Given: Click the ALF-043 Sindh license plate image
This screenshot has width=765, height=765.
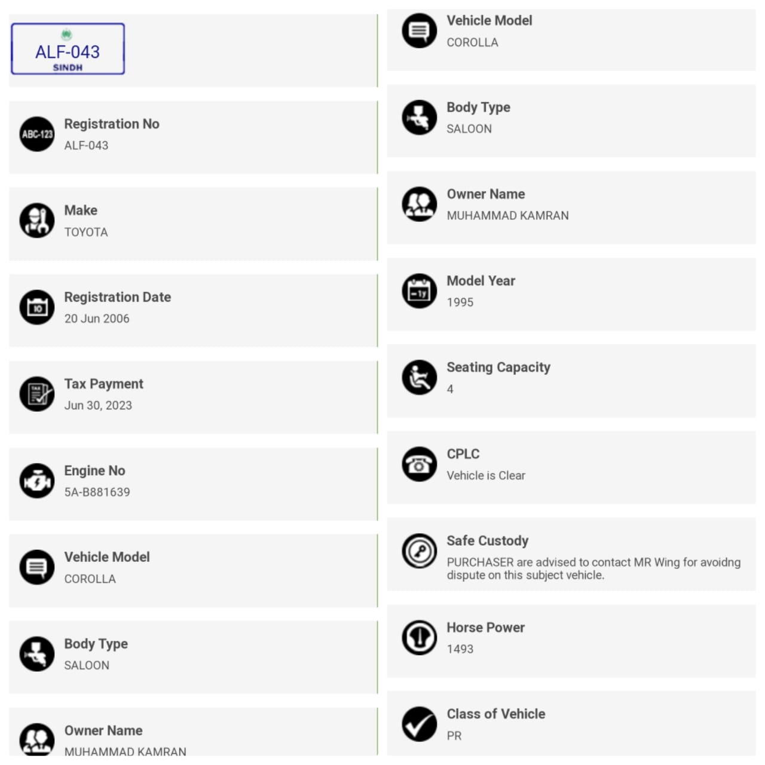Looking at the screenshot, I should point(68,49).
